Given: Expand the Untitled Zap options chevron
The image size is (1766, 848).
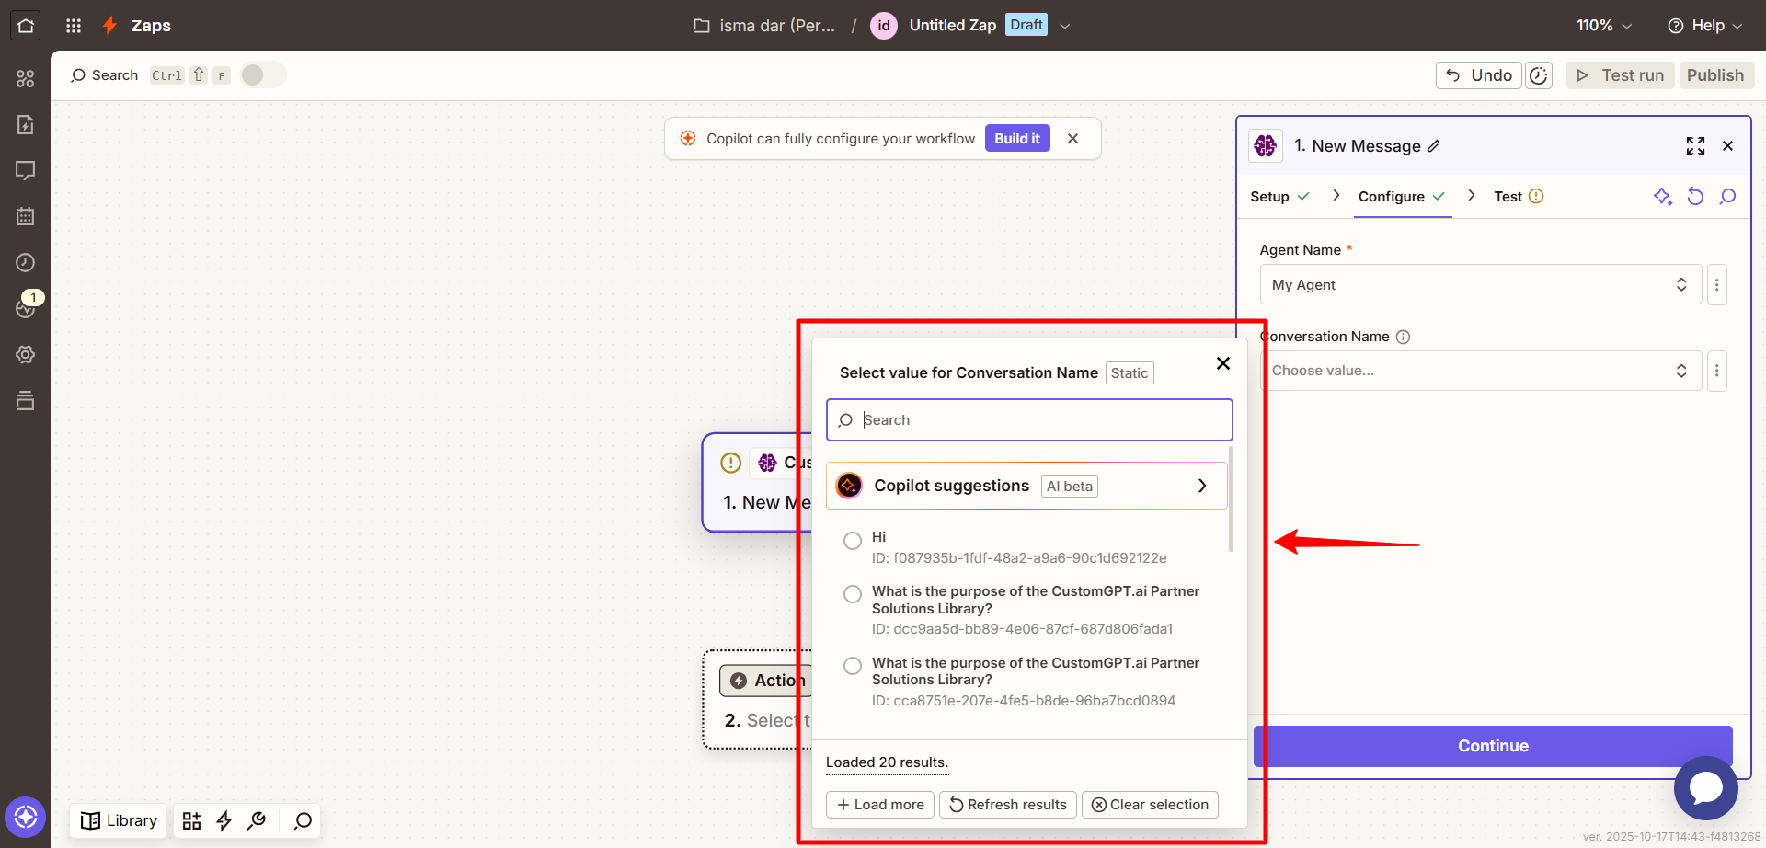Looking at the screenshot, I should pos(1065,26).
